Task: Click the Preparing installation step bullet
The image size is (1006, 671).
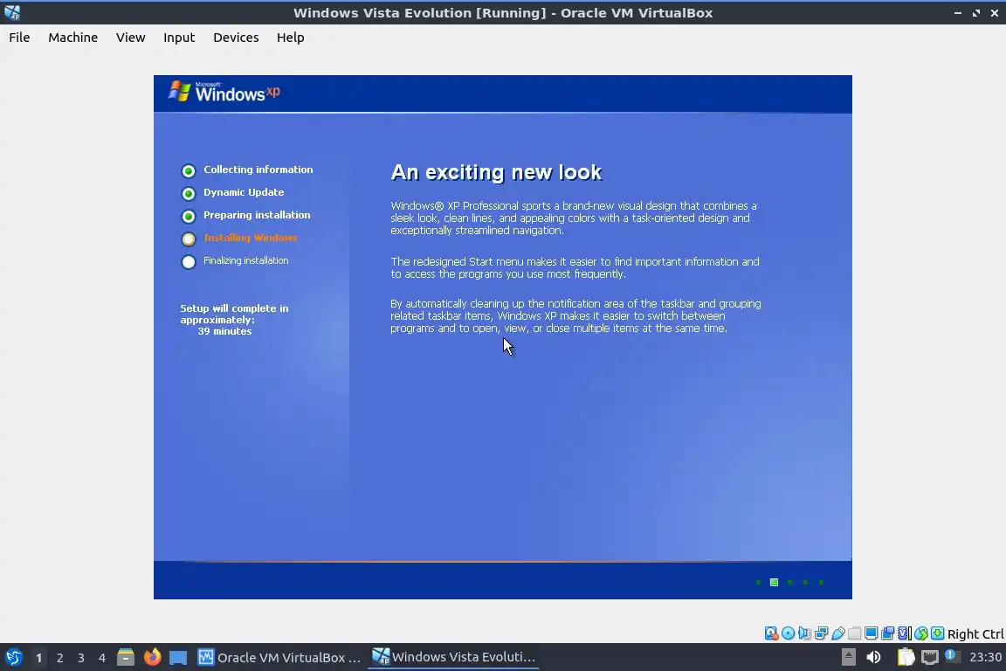Action: 188,217
